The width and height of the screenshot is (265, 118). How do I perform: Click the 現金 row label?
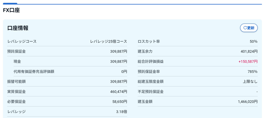click(17, 62)
